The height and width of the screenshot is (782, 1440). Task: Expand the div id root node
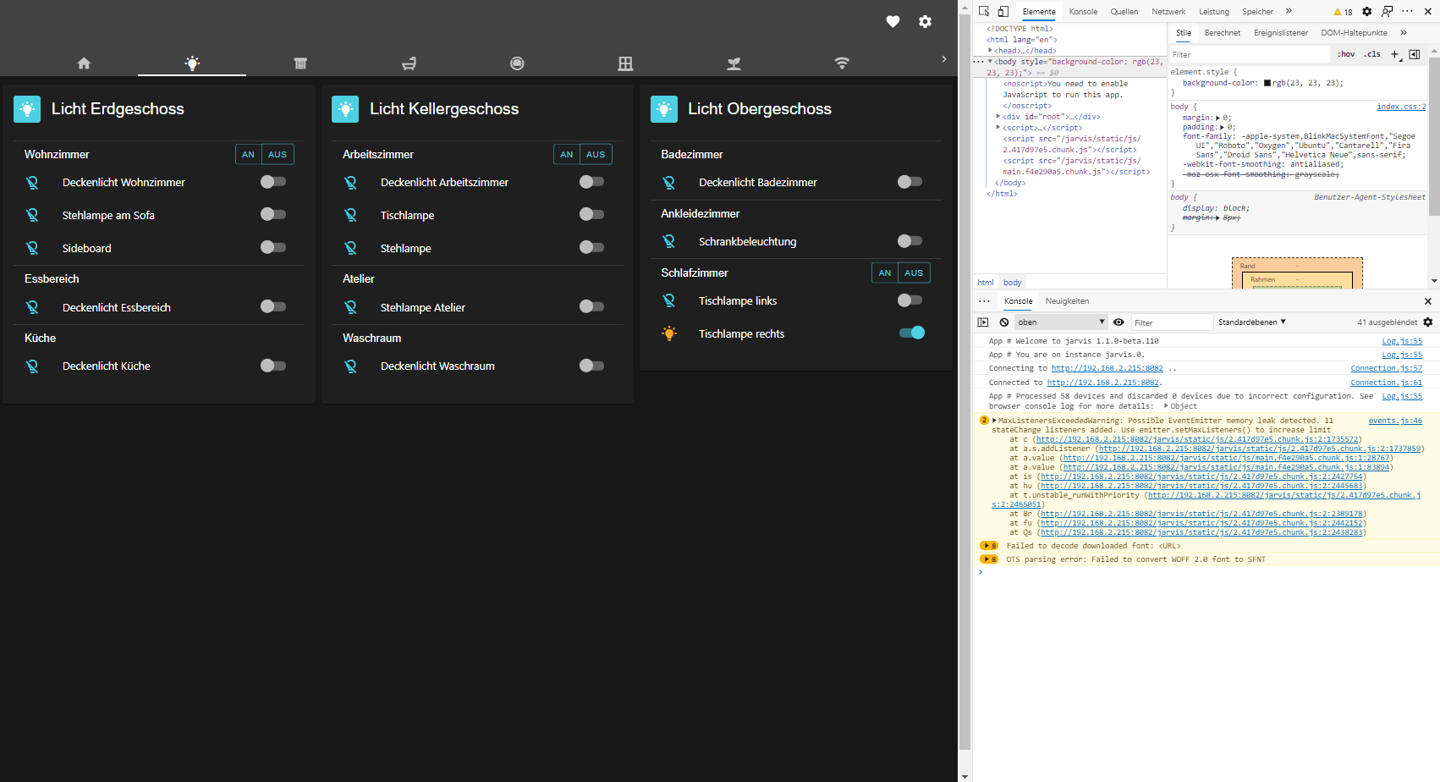999,117
